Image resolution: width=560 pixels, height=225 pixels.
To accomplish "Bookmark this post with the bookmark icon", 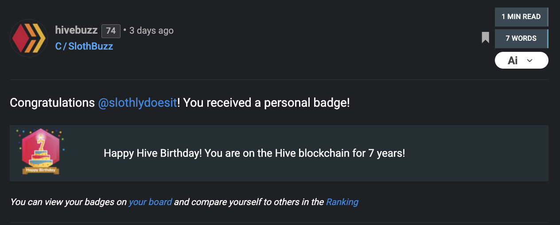I will pyautogui.click(x=486, y=38).
